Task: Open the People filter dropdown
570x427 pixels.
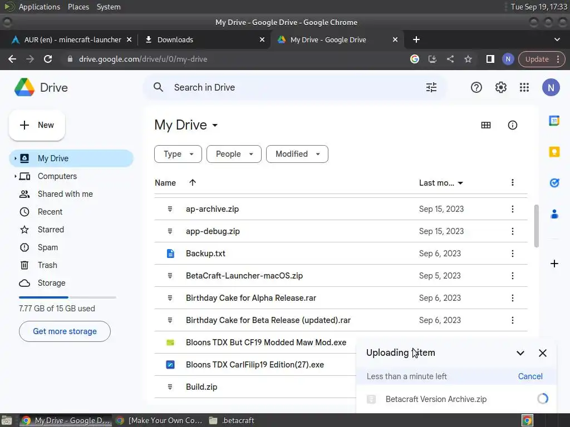Action: click(x=234, y=154)
